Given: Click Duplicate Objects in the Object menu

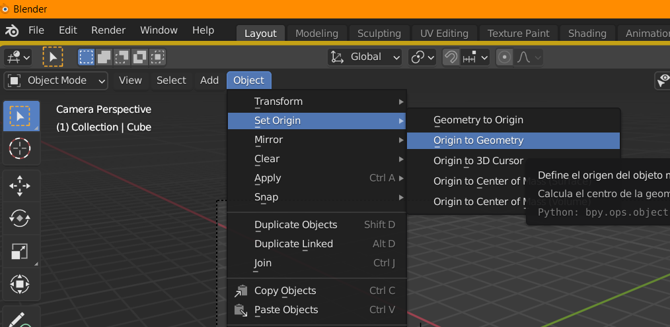Looking at the screenshot, I should point(295,225).
